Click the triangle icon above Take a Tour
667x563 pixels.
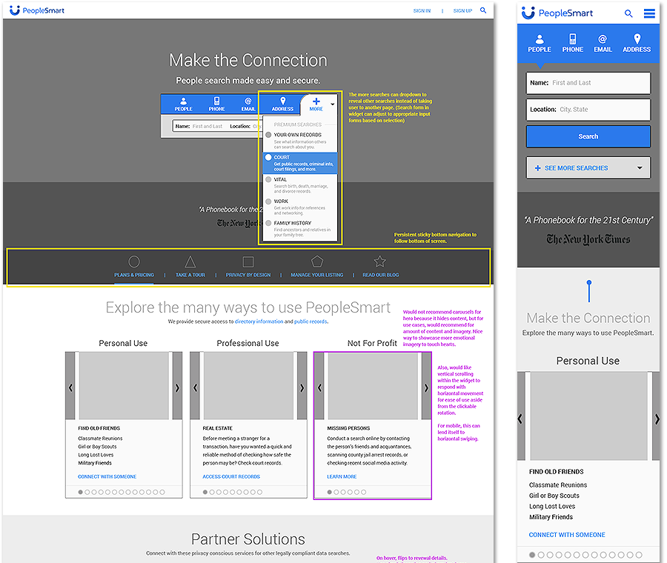(x=190, y=261)
